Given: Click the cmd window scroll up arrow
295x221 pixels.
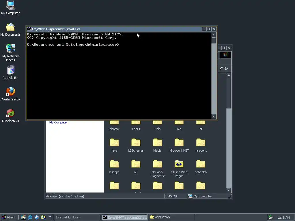Looking at the screenshot, I should coord(213,35).
